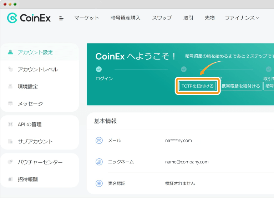Image resolution: width=274 pixels, height=198 pixels.
Task: Open the スワップ menu
Action: click(x=162, y=18)
